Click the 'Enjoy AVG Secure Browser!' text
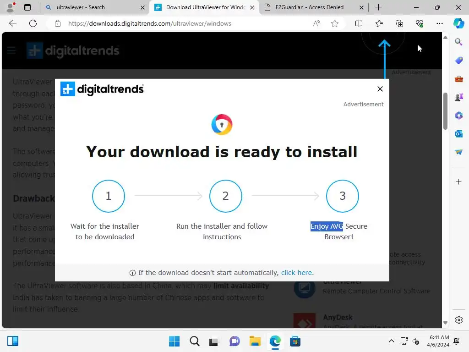Image resolution: width=469 pixels, height=352 pixels. pos(339,231)
